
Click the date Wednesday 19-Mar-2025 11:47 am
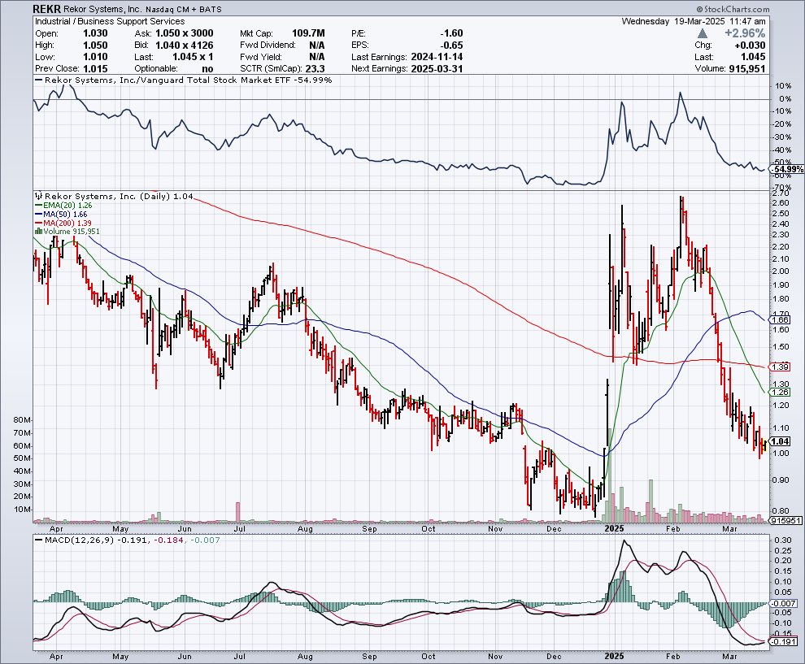point(694,22)
